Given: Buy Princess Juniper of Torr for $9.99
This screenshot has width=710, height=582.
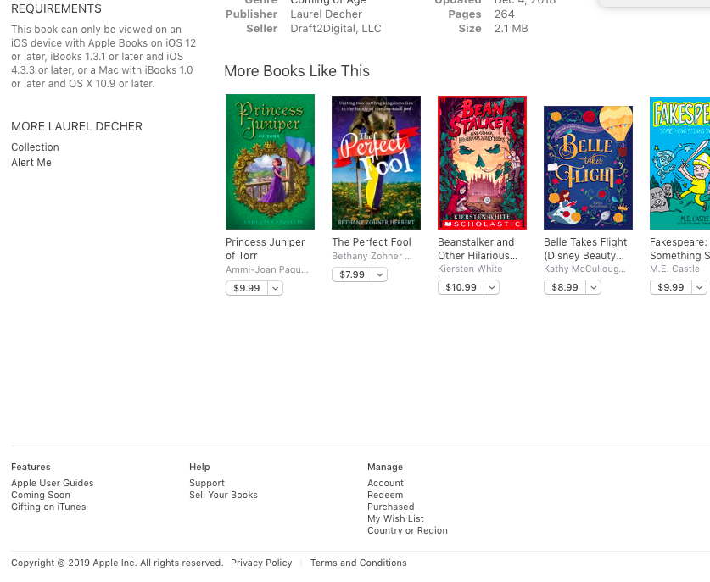Looking at the screenshot, I should click(x=247, y=288).
